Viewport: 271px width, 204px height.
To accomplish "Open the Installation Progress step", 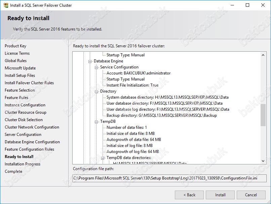I will [23, 164].
